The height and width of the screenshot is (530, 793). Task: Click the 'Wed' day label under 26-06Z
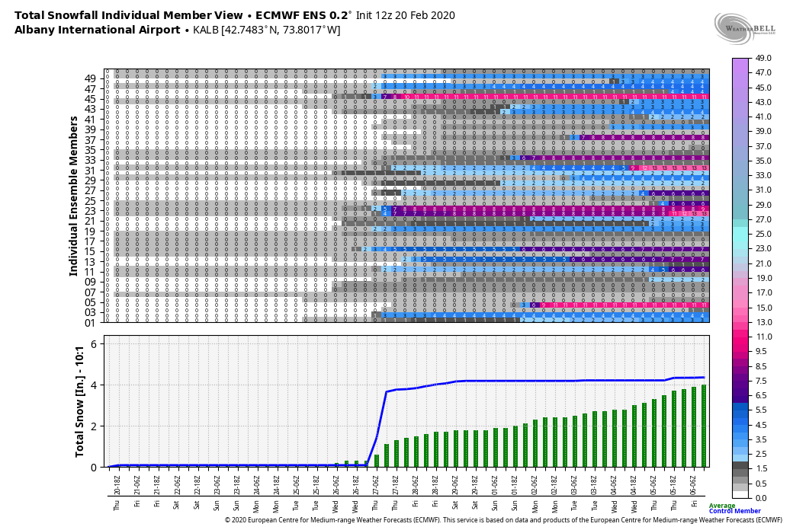[x=335, y=505]
